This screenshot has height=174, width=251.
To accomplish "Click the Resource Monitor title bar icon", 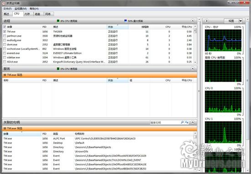I will pos(4,3).
